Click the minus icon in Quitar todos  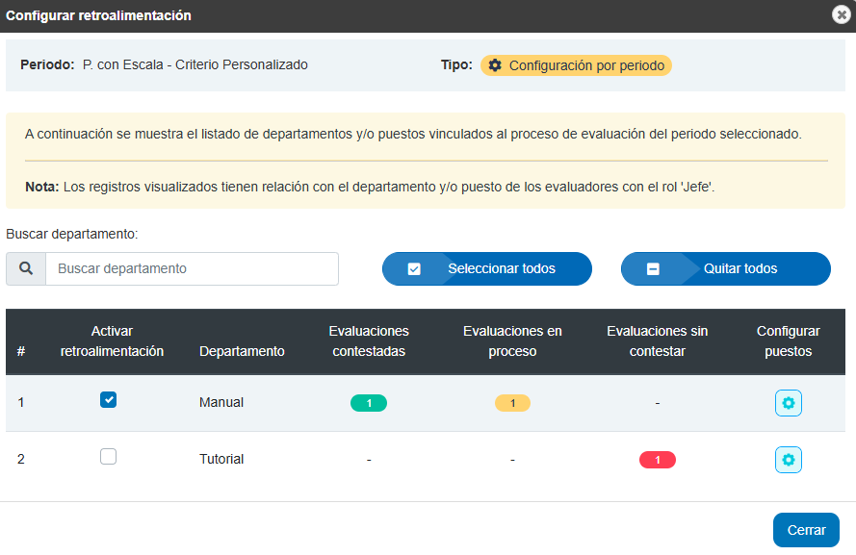coord(653,268)
